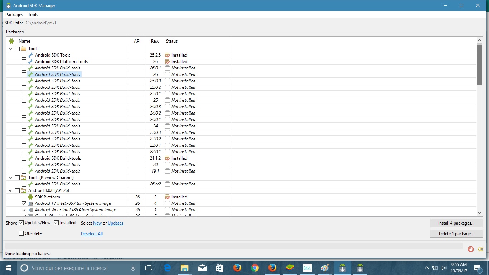
Task: Click the Installed status icon for Android SDK Tools
Action: tap(167, 55)
